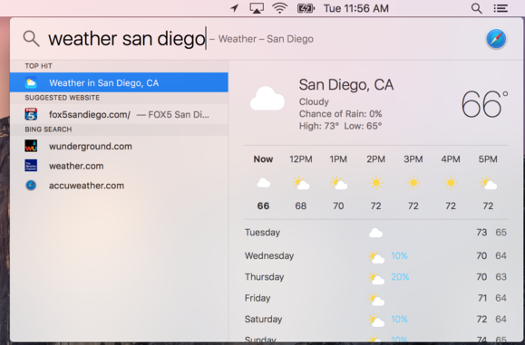This screenshot has height=345, width=525.
Task: Open the AirPlay display menu
Action: (257, 8)
